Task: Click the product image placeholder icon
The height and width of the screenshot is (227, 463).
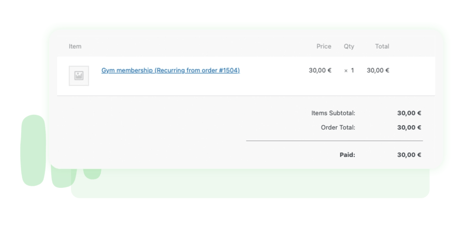Action: tap(79, 75)
